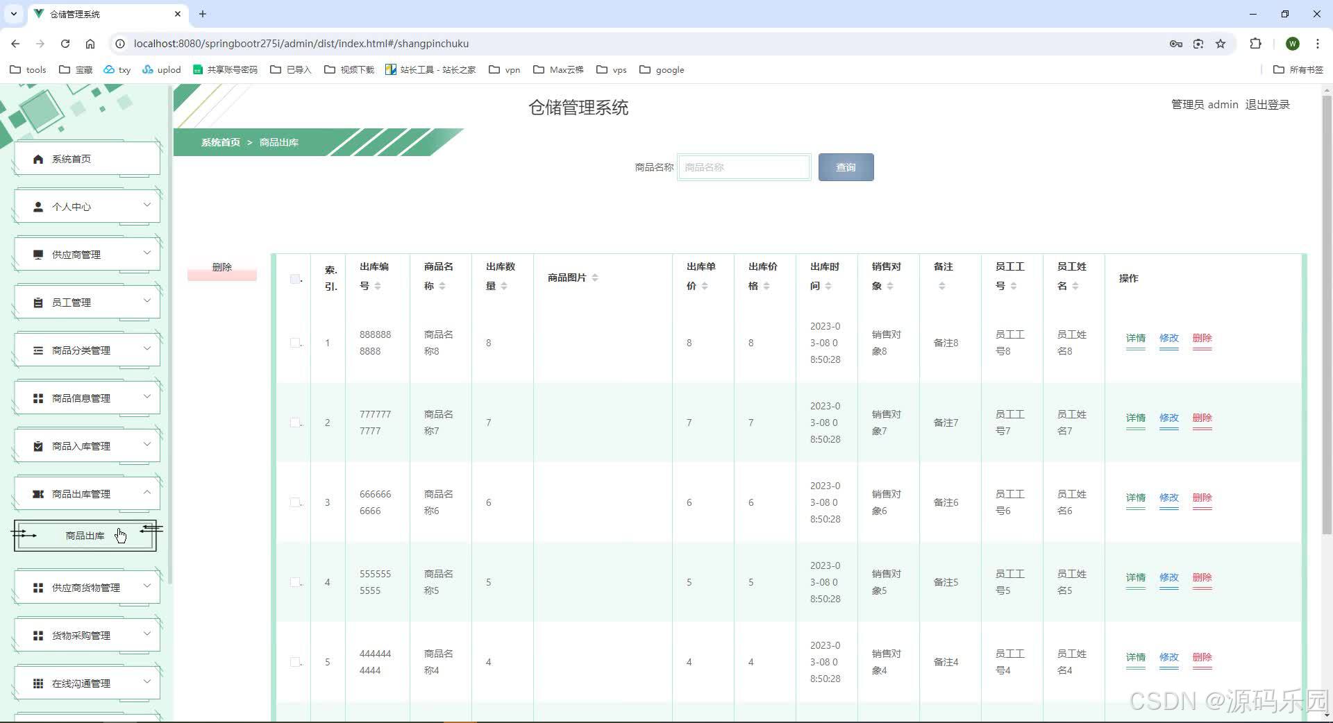Viewport: 1333px width, 723px height.
Task: Tick the checkbox for 商品名称6 row
Action: [x=295, y=502]
